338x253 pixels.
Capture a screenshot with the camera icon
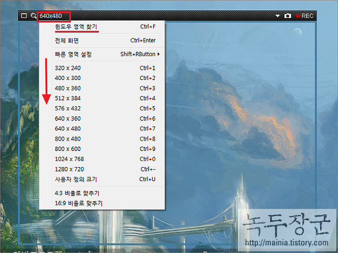[287, 16]
